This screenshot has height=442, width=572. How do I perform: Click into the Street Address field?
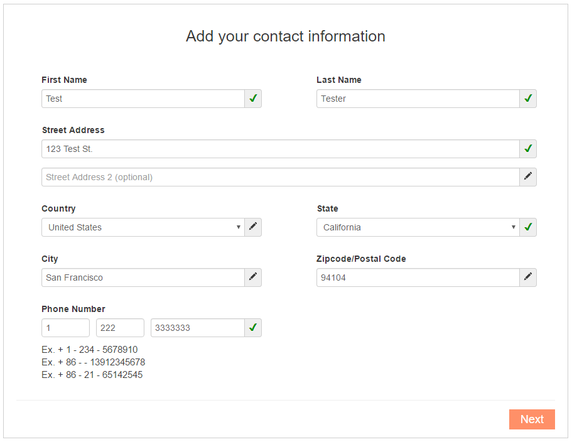[280, 149]
